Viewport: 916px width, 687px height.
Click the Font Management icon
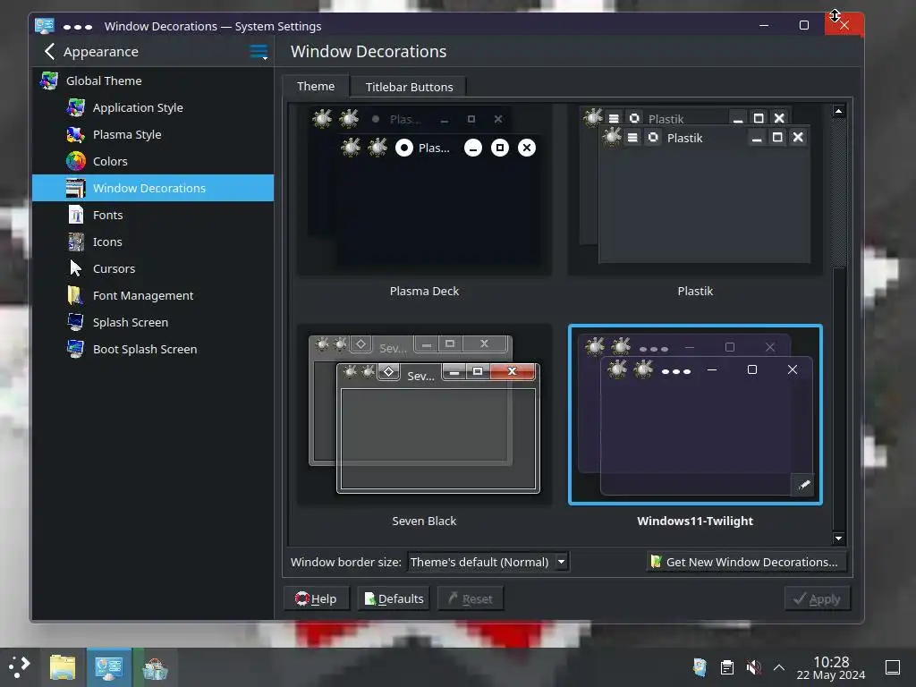click(x=75, y=295)
